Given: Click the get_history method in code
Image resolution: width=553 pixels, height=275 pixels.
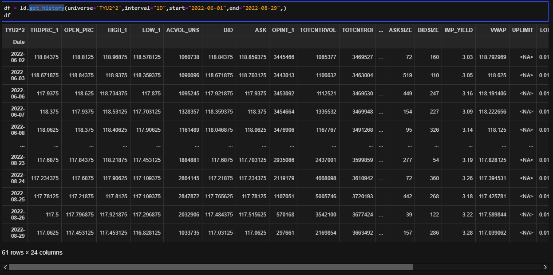Looking at the screenshot, I should 47,8.
